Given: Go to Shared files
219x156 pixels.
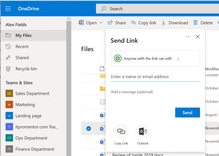Looking at the screenshot, I should coord(34,58).
